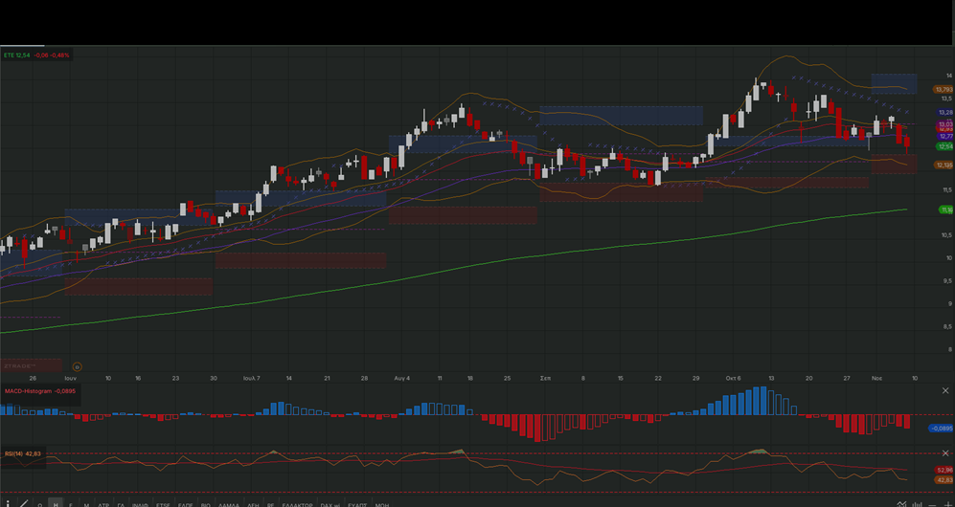Click the ETE 12,54 symbol label
The width and height of the screenshot is (955, 507).
16,55
